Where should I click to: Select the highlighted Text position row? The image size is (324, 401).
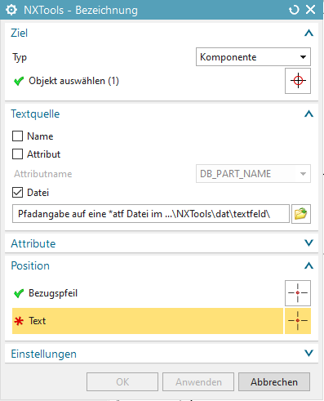click(148, 321)
